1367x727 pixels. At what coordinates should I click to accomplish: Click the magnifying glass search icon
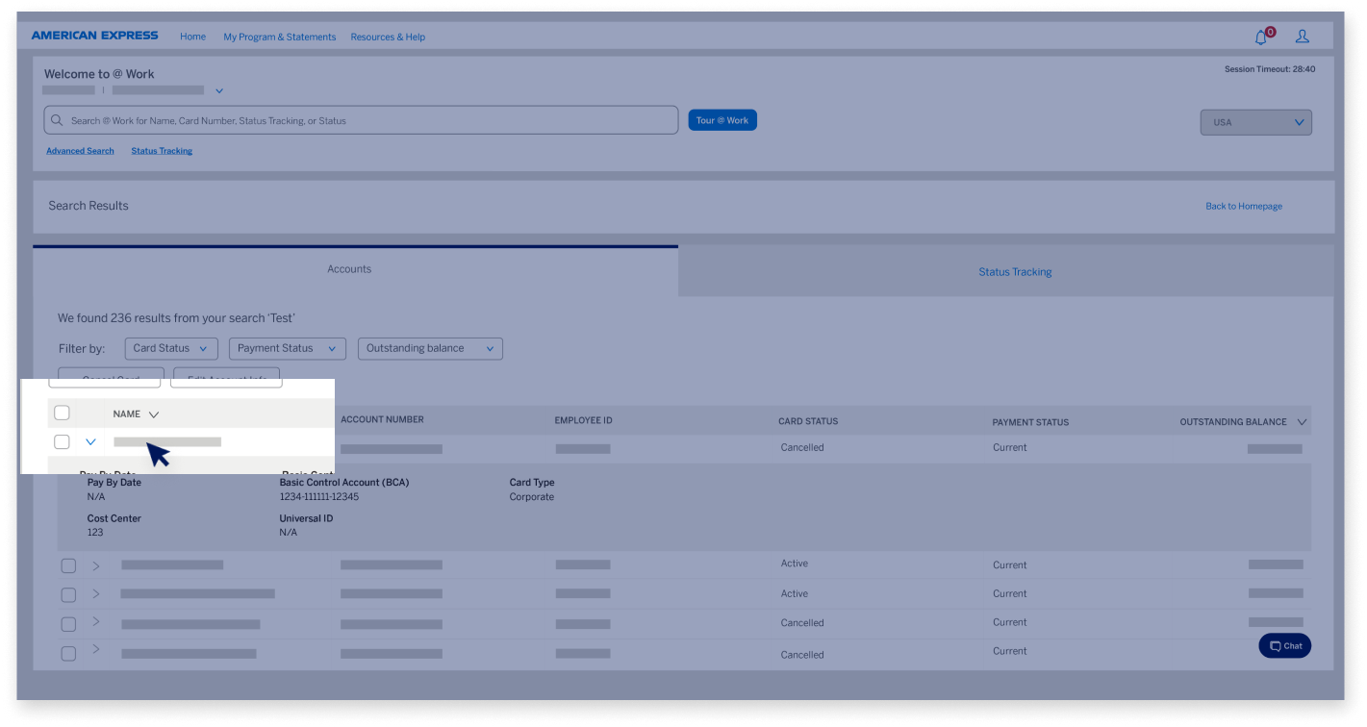pos(57,119)
